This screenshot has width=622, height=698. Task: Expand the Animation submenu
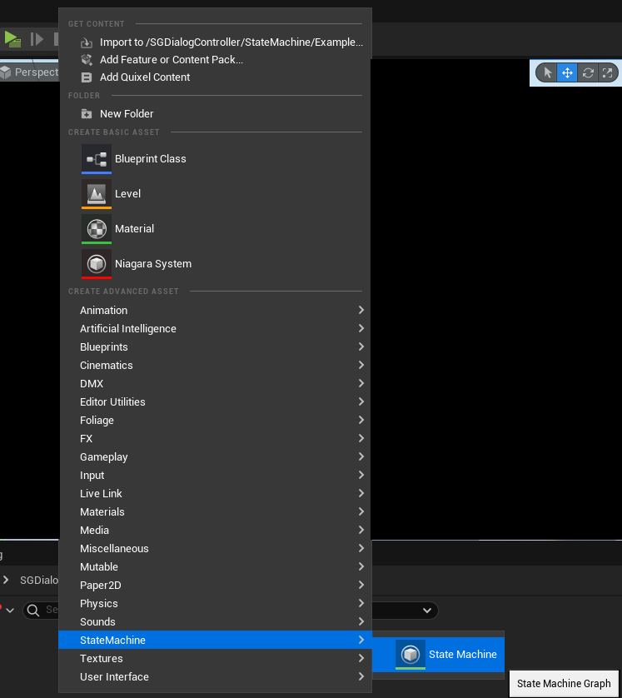[x=215, y=311]
